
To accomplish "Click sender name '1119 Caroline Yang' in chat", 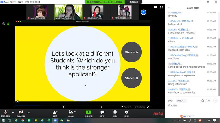I will pyautogui.click(x=177, y=55).
